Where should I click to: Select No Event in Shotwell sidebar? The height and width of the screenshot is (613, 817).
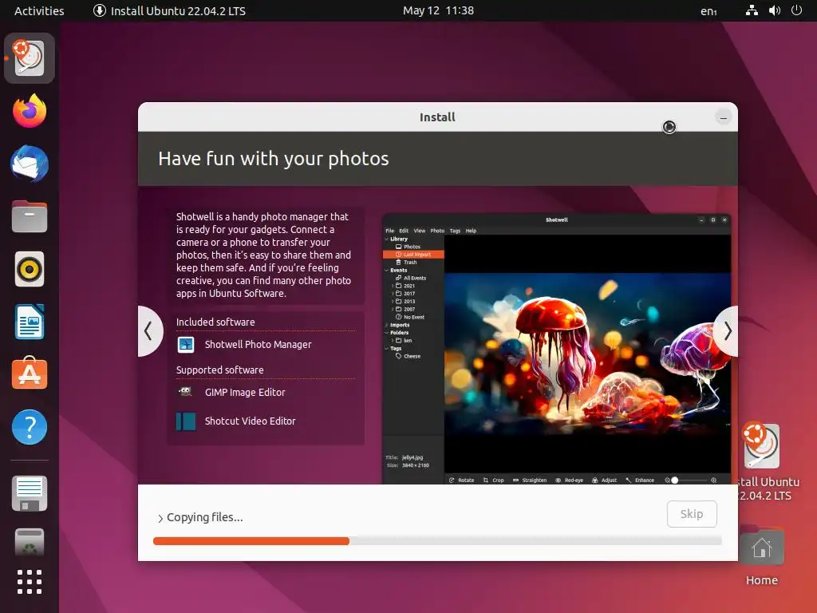pyautogui.click(x=410, y=317)
